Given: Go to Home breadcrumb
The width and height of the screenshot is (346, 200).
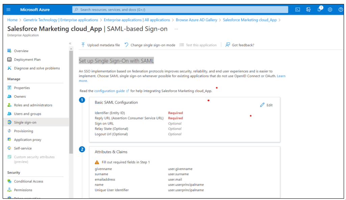Looking at the screenshot, I should pyautogui.click(x=13, y=20).
